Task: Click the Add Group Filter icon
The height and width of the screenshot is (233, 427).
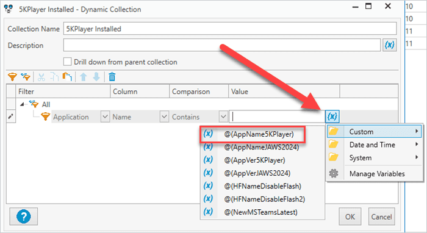Action: tap(26, 77)
